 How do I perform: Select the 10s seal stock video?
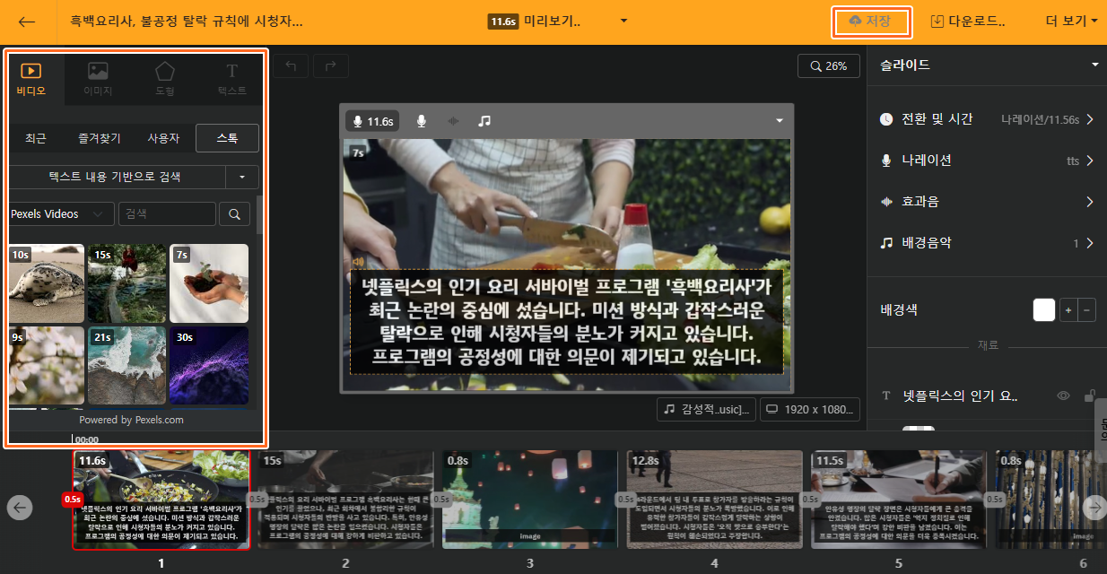[46, 283]
